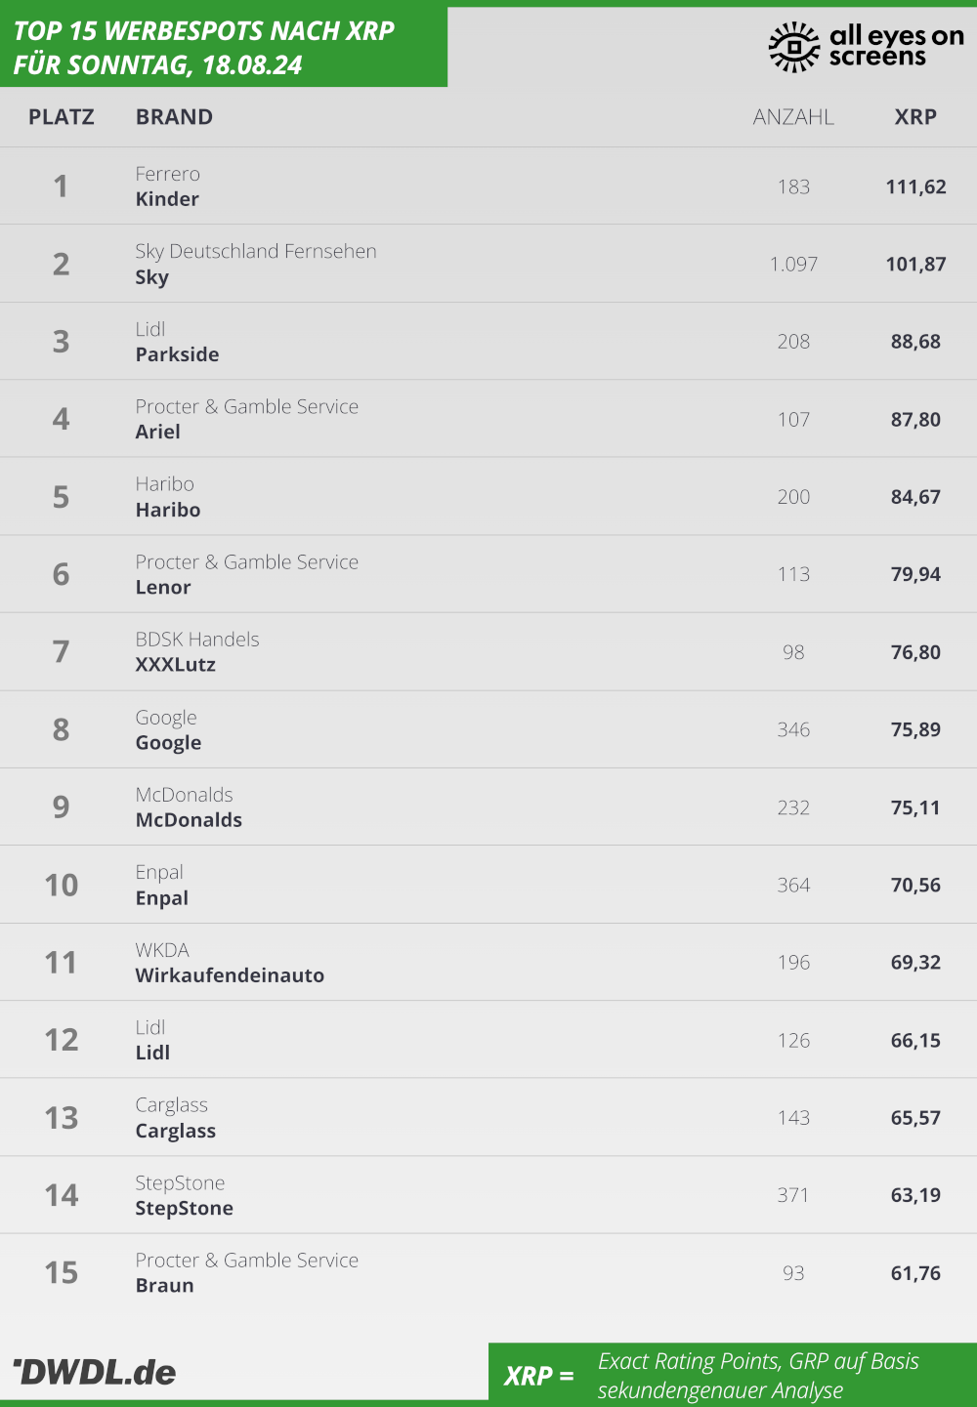Click the Carglass brand name
Screen dimensions: 977x1407
point(176,1131)
